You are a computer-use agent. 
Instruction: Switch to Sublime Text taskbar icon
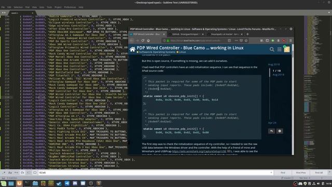[x=99, y=183]
